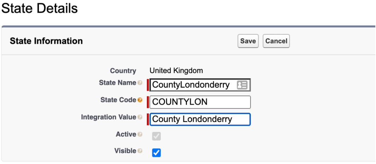Click the State Information section header

(x=46, y=41)
